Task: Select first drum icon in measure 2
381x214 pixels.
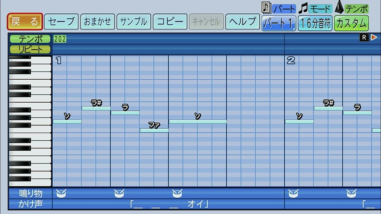Action: 293,193
